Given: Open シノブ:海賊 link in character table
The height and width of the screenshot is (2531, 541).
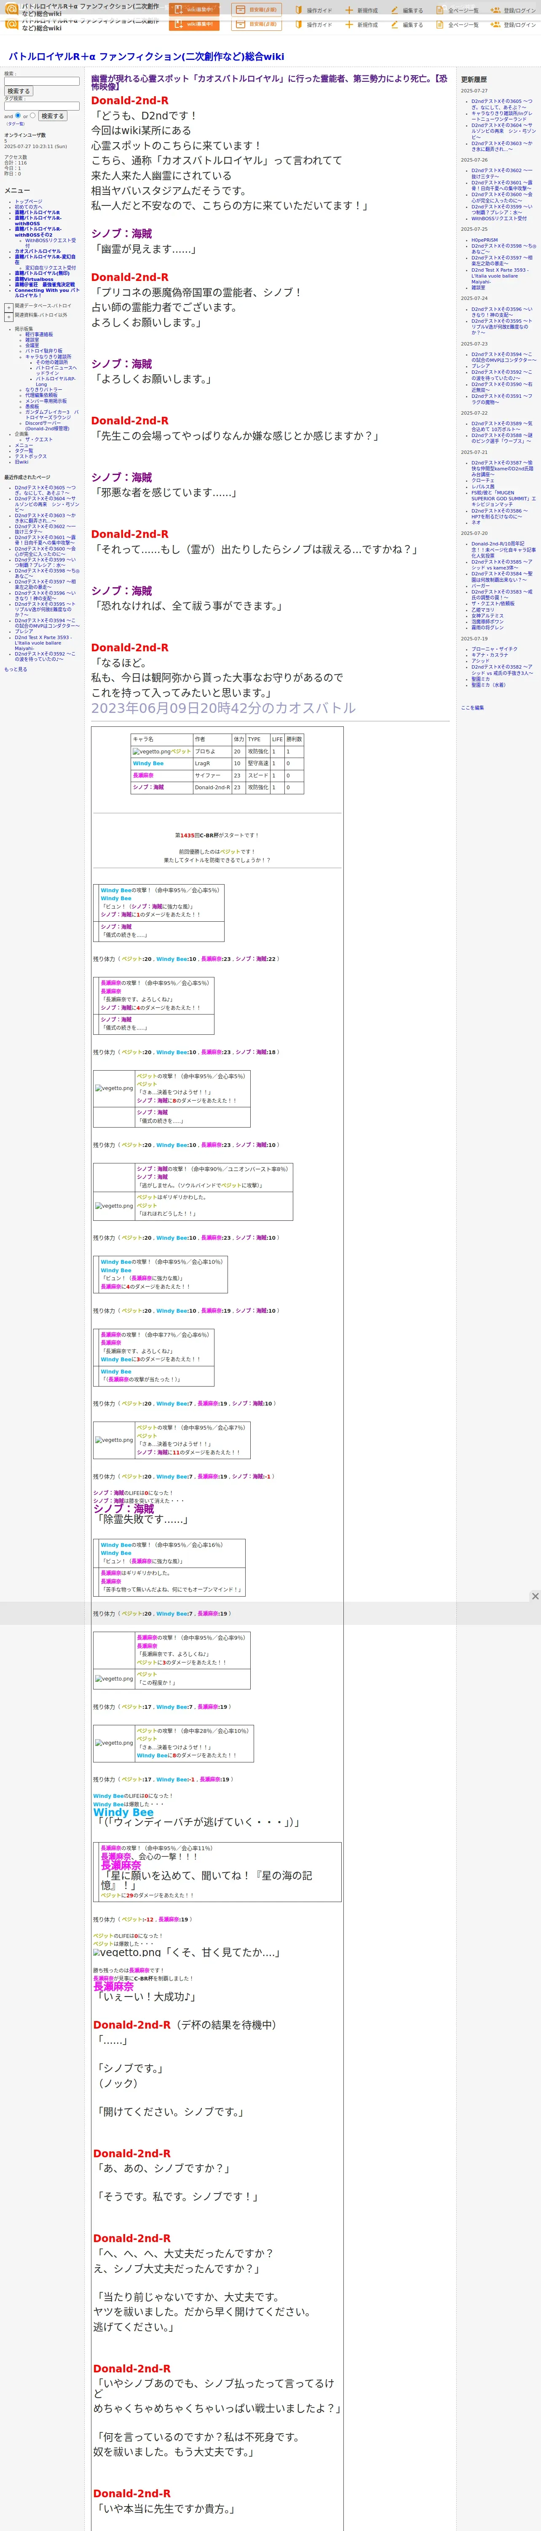Looking at the screenshot, I should tap(148, 787).
